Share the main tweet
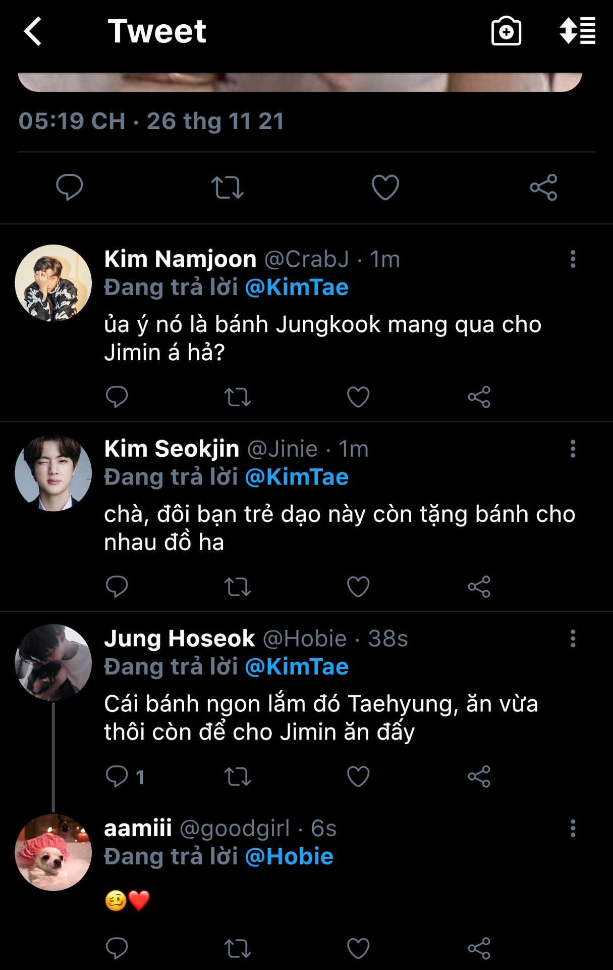613x970 pixels. point(543,187)
